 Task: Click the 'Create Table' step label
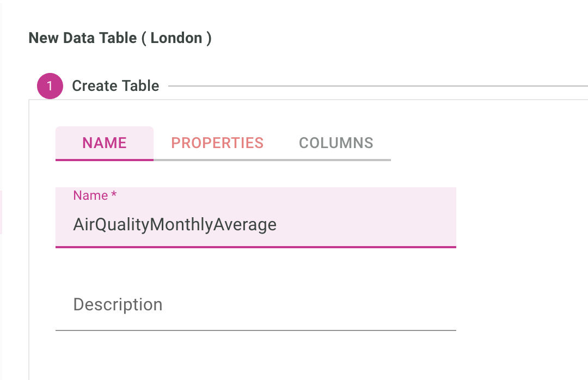(115, 85)
